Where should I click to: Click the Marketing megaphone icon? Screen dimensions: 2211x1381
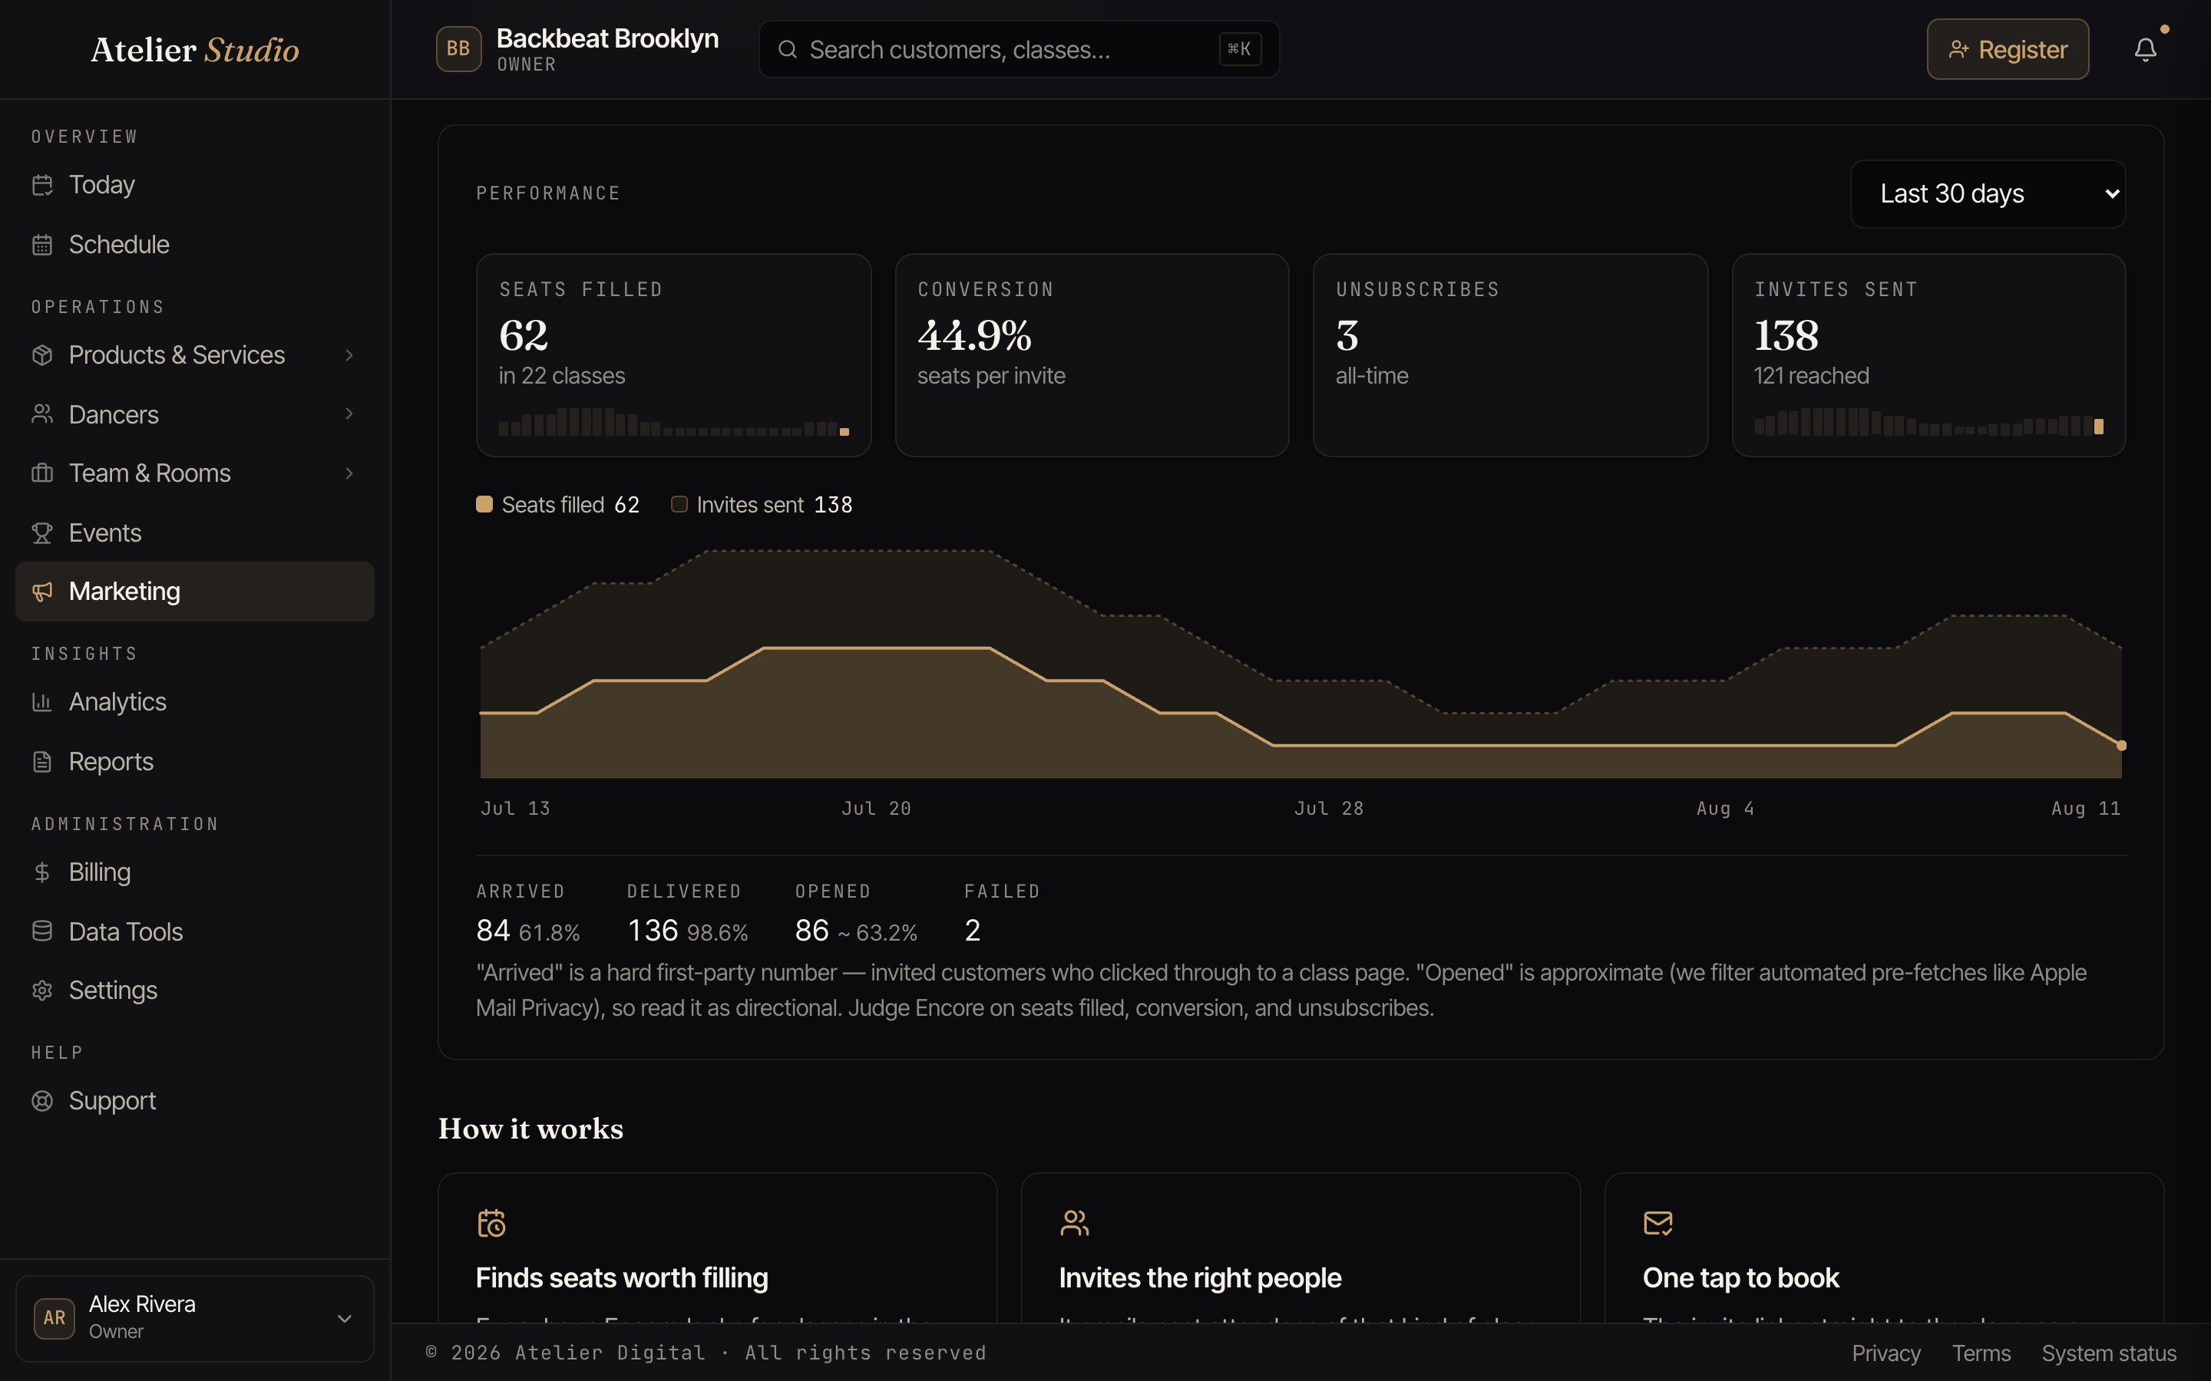[x=42, y=592]
